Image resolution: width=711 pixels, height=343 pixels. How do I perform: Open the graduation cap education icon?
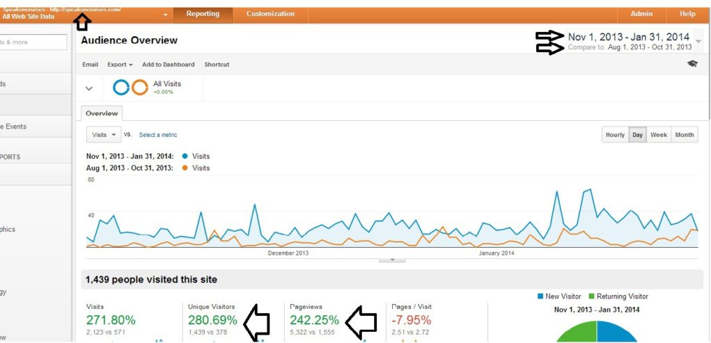click(x=692, y=64)
